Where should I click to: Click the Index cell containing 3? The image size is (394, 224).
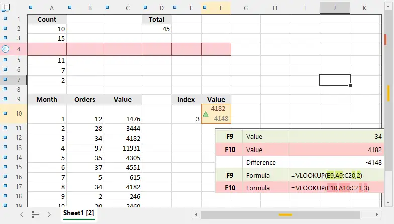tap(186, 114)
